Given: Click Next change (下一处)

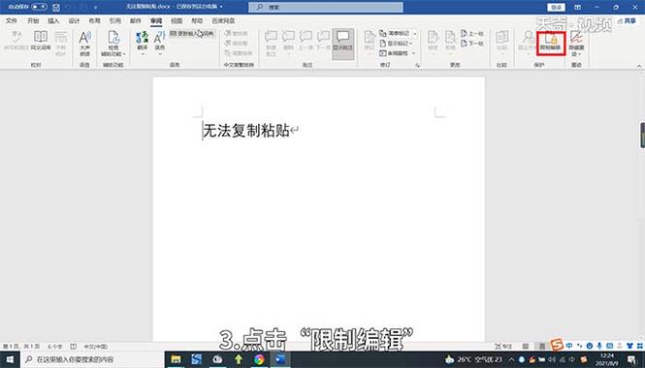Looking at the screenshot, I should pos(472,44).
